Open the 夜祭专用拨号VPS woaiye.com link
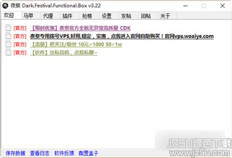This screenshot has width=232, height=158. pyautogui.click(x=122, y=36)
